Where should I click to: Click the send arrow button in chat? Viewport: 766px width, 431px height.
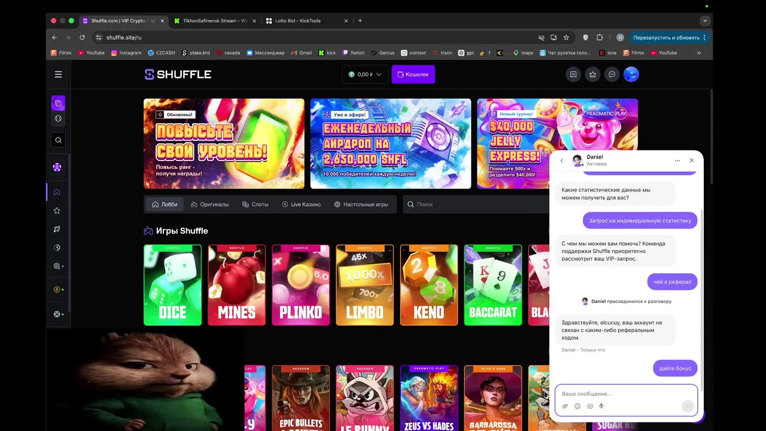coord(688,406)
